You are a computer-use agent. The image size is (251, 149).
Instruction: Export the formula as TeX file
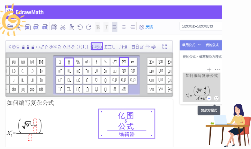(45, 27)
